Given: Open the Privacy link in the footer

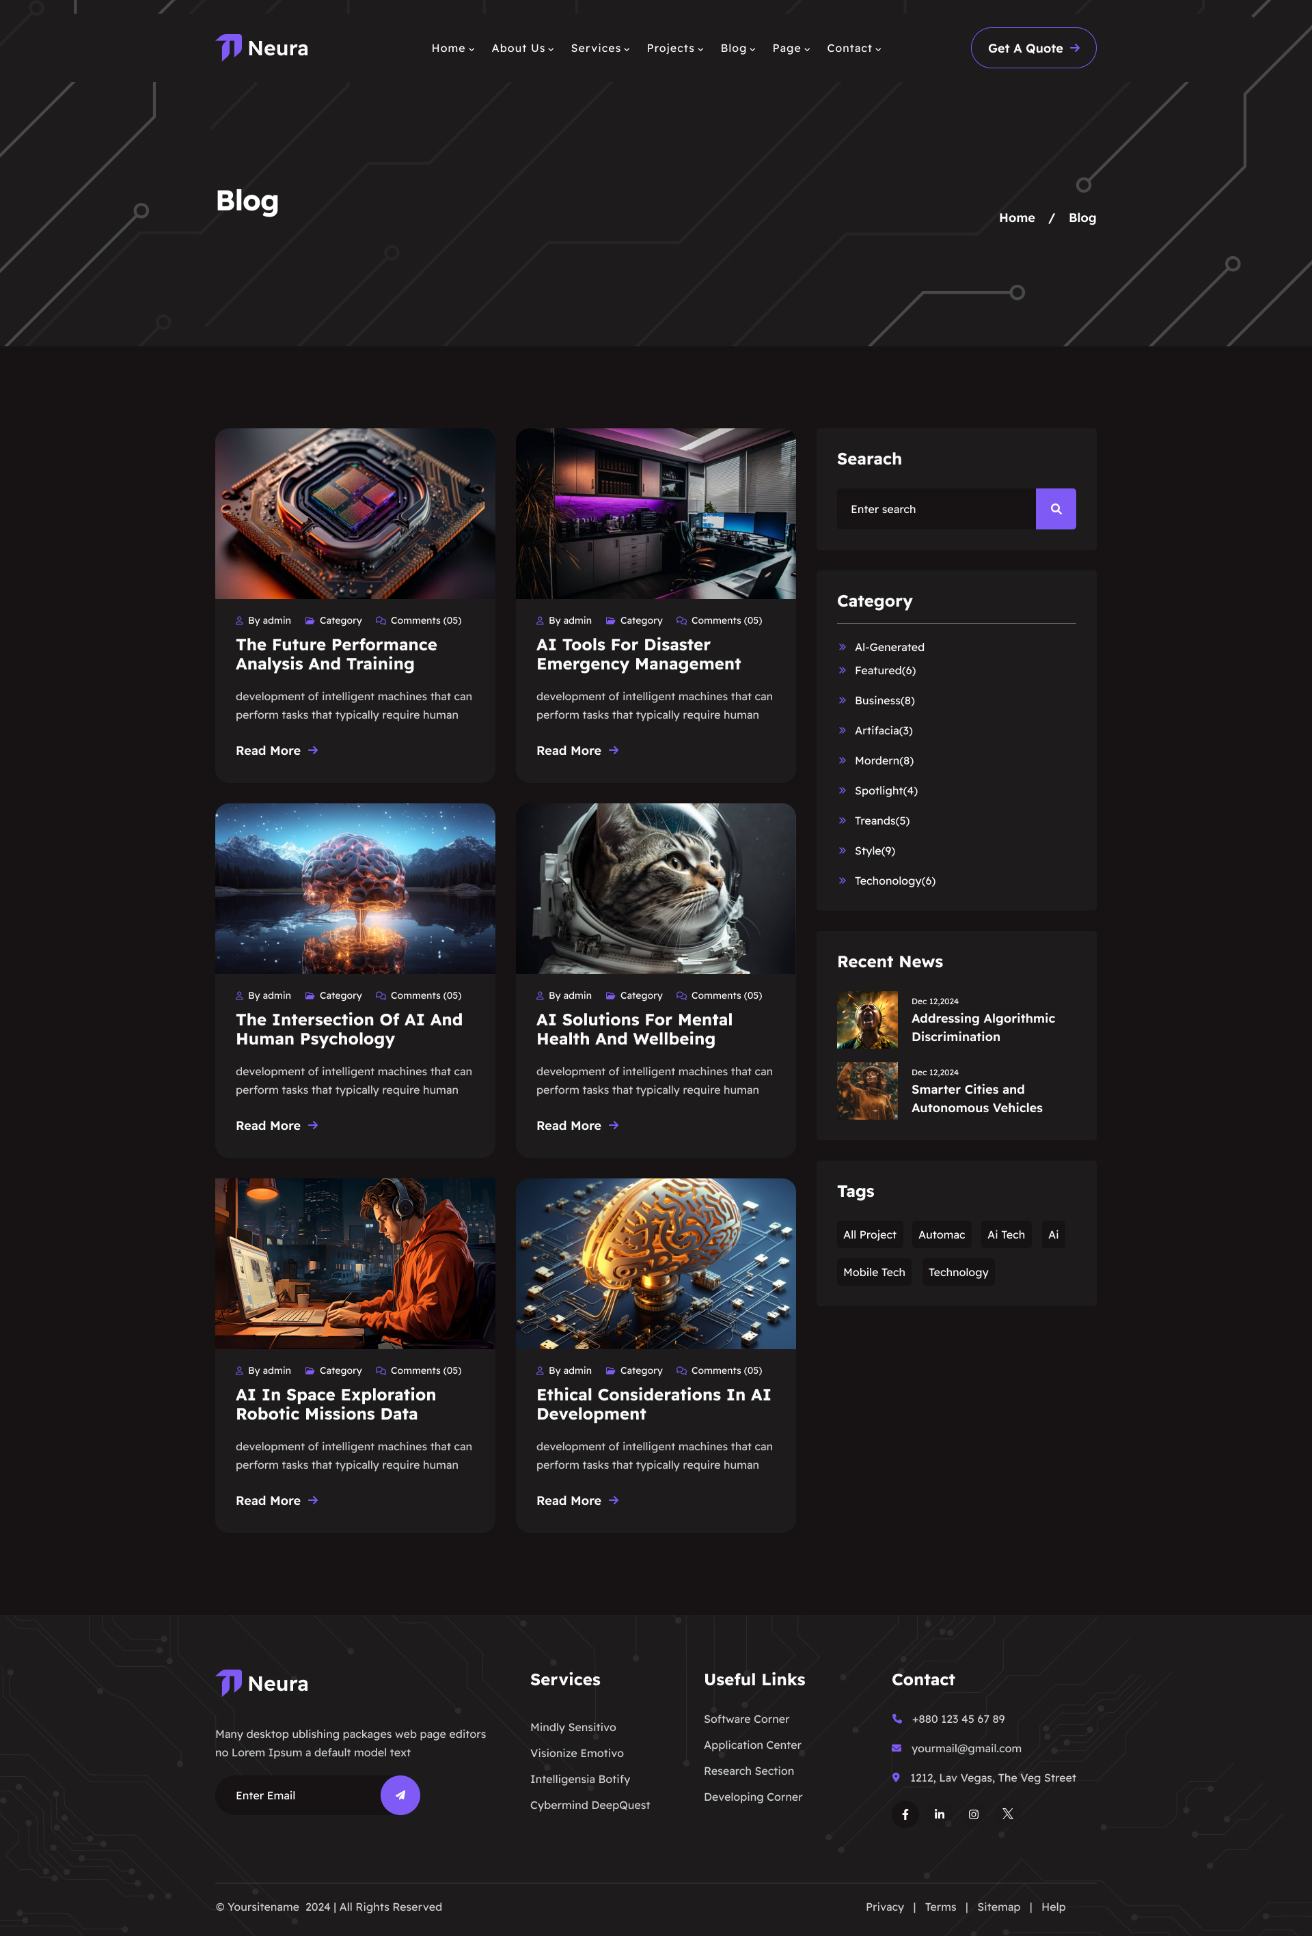Looking at the screenshot, I should (x=884, y=1907).
